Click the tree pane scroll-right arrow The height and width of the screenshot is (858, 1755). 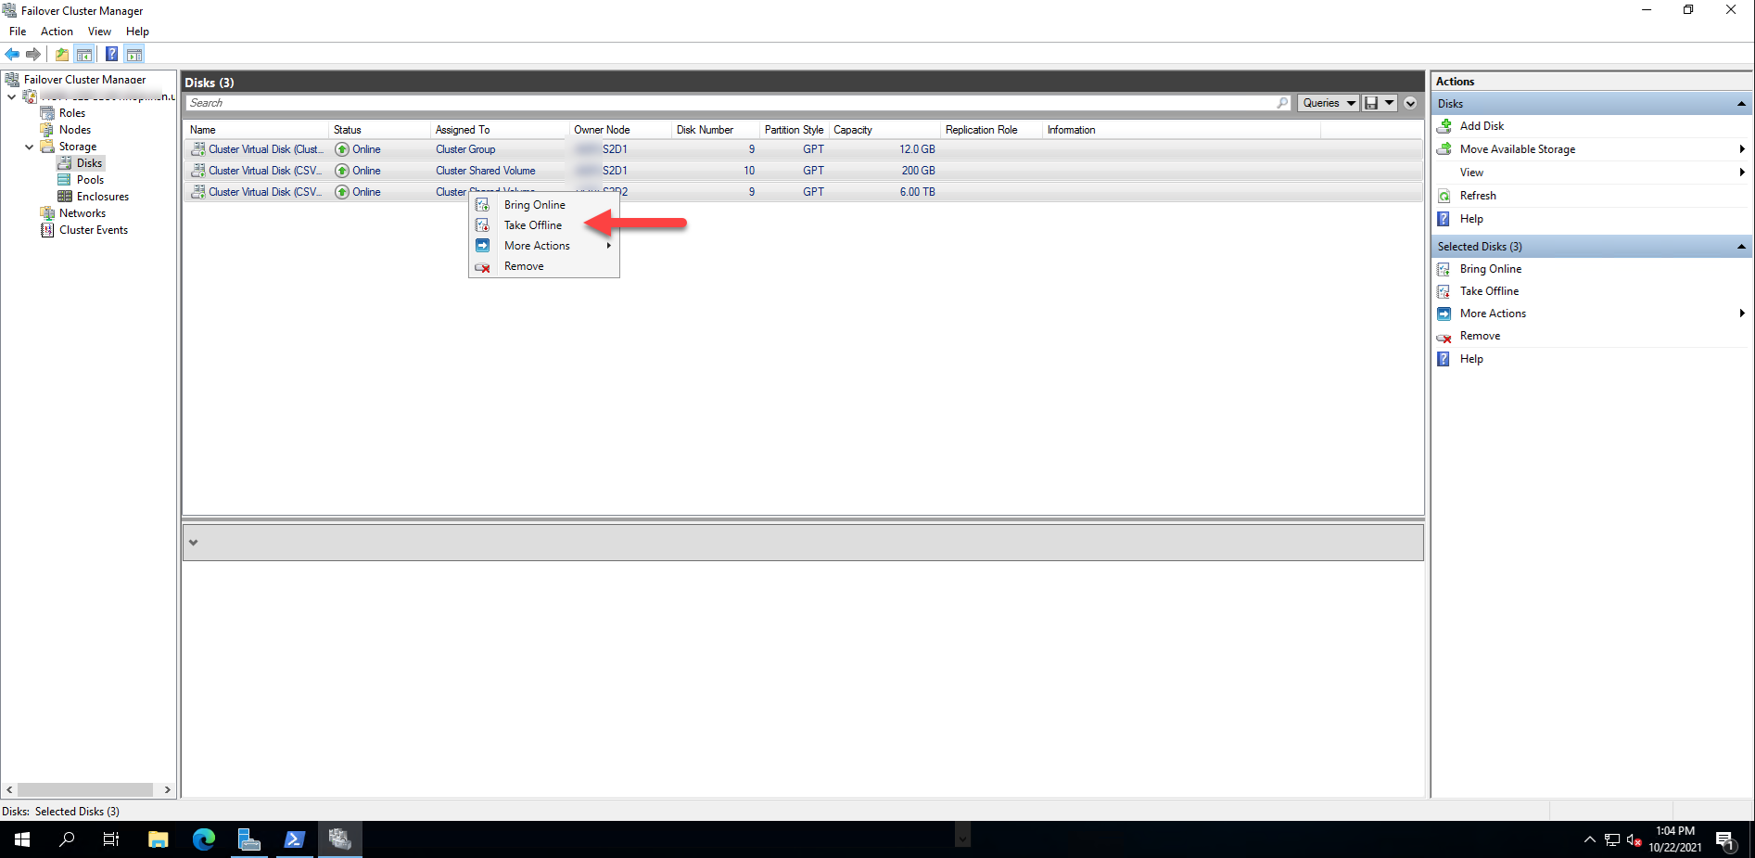click(167, 789)
